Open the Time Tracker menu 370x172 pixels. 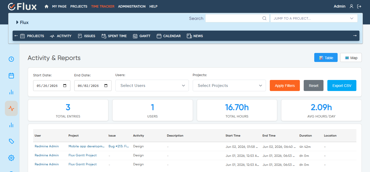(103, 6)
